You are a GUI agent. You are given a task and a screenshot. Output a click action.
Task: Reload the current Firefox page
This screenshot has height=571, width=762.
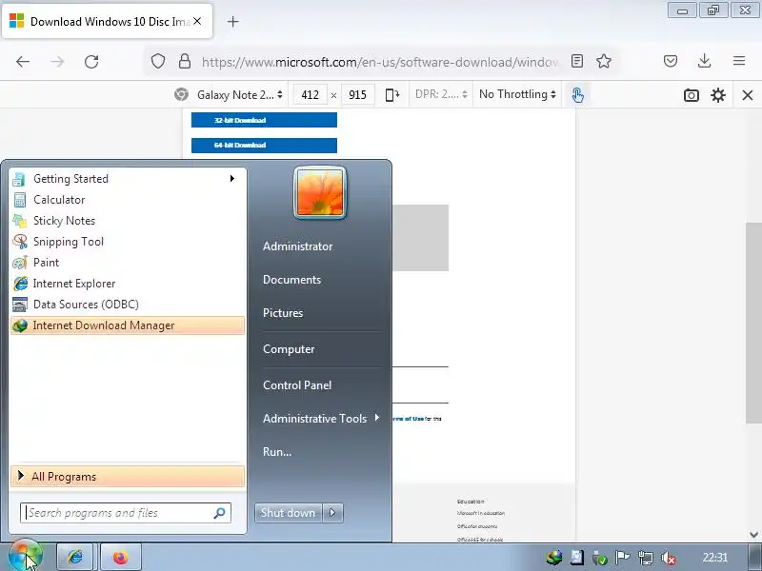click(91, 62)
